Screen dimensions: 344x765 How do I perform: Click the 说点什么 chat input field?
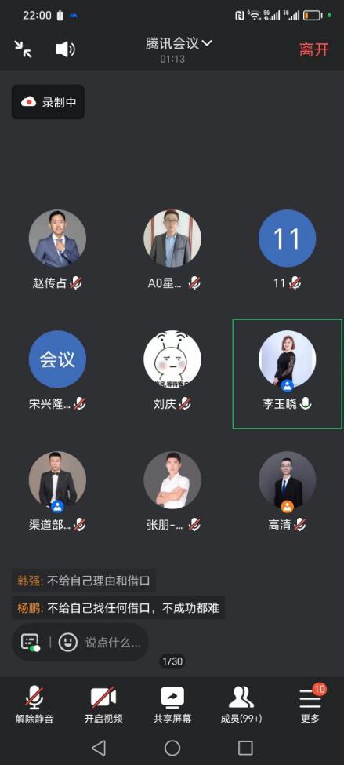[x=113, y=642]
